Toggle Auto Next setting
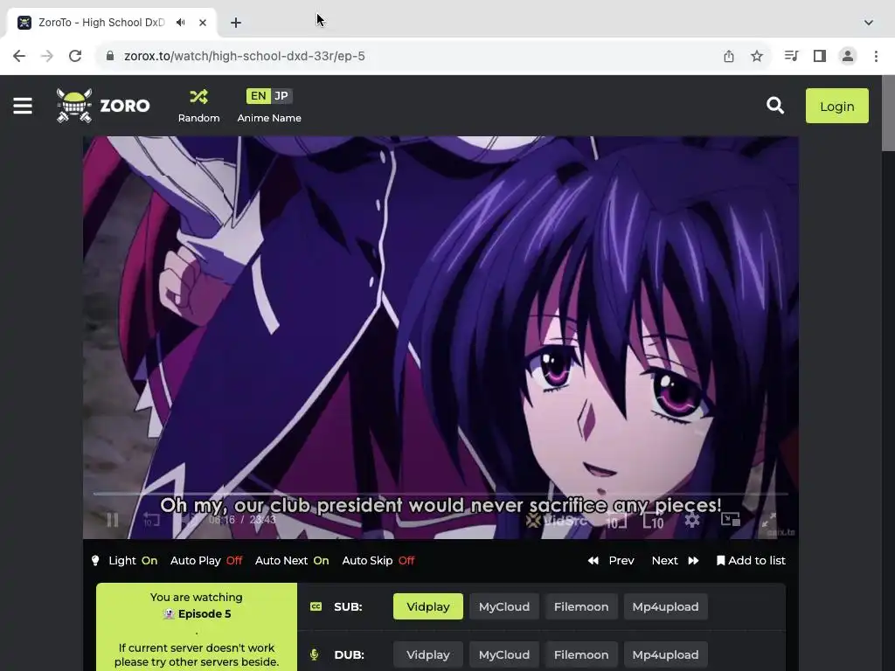 tap(292, 560)
